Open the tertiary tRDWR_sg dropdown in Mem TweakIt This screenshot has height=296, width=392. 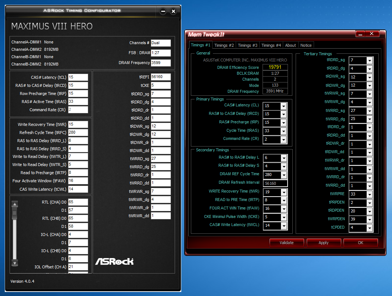370,77
